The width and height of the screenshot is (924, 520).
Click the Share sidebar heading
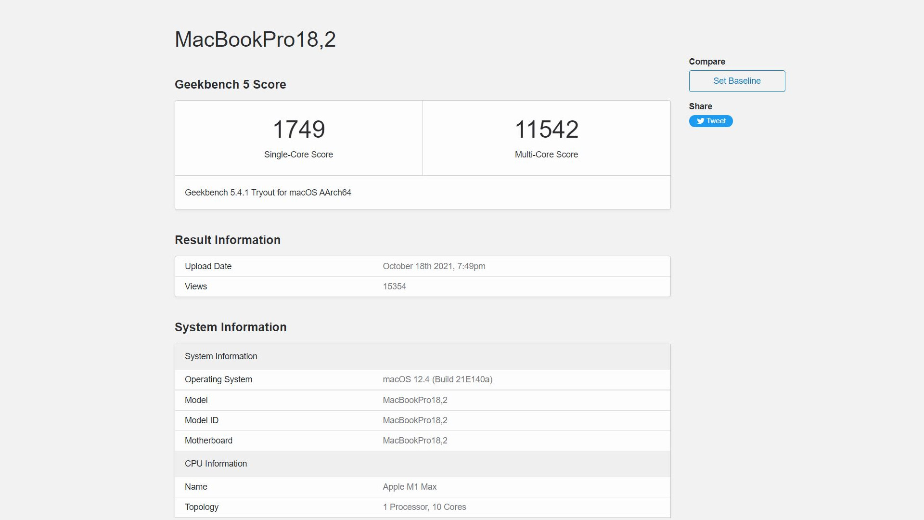coord(700,106)
